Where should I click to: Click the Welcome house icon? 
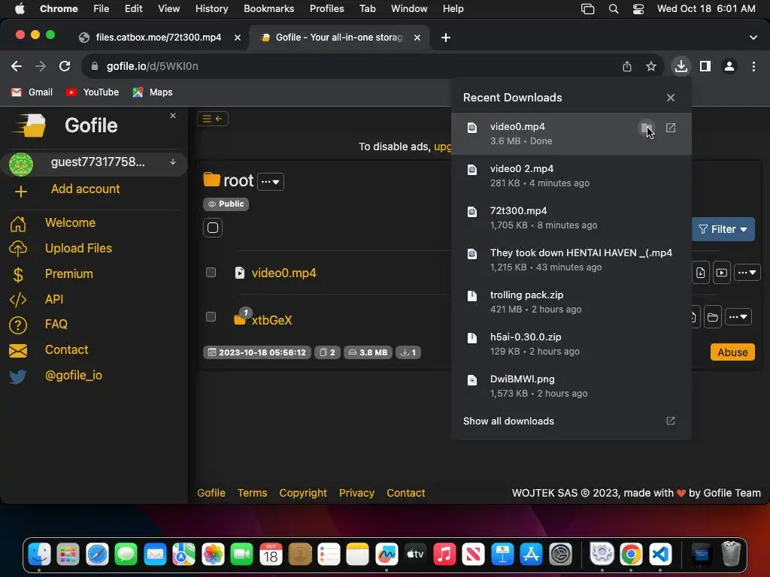[18, 223]
